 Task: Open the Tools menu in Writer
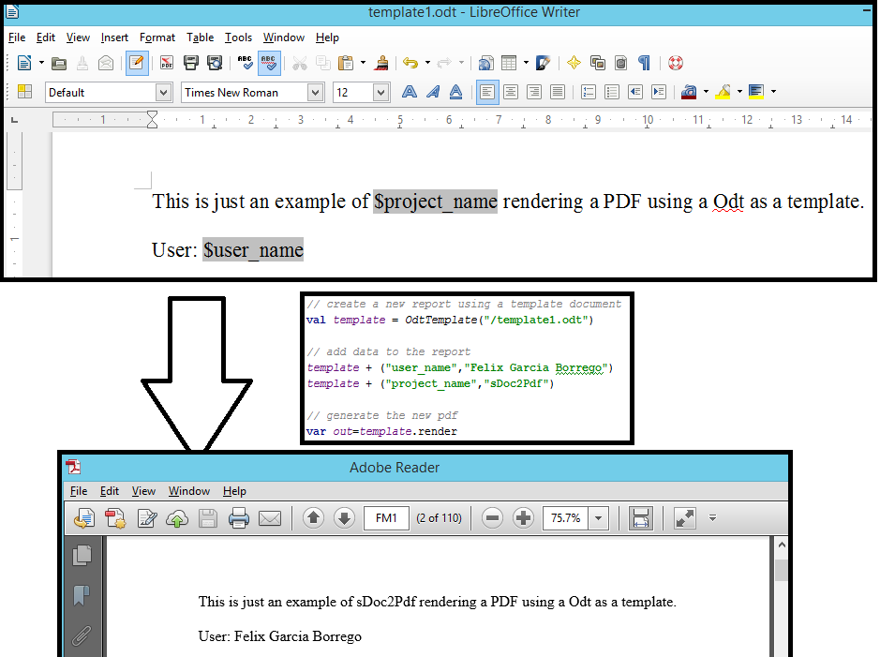click(x=238, y=37)
